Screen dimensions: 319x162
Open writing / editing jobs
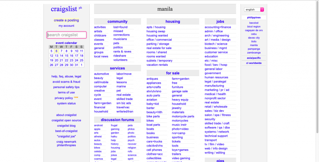215,153
